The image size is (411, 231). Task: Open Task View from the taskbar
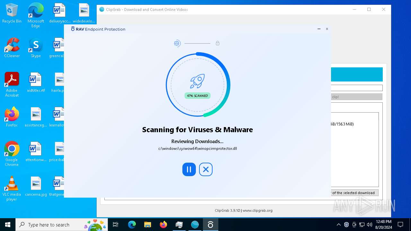[x=116, y=225]
